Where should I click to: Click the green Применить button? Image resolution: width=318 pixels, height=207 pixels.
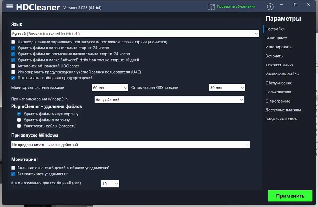[290, 196]
